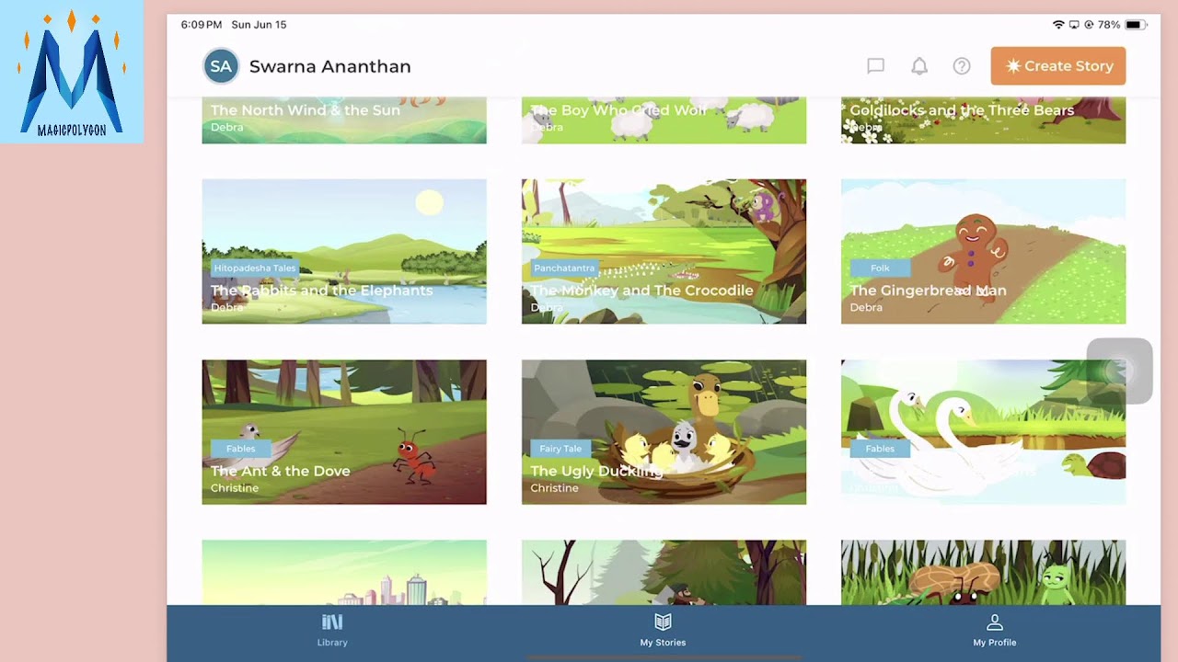Open the bare tree forest story card
Screen dimensions: 1178x662
[664, 573]
